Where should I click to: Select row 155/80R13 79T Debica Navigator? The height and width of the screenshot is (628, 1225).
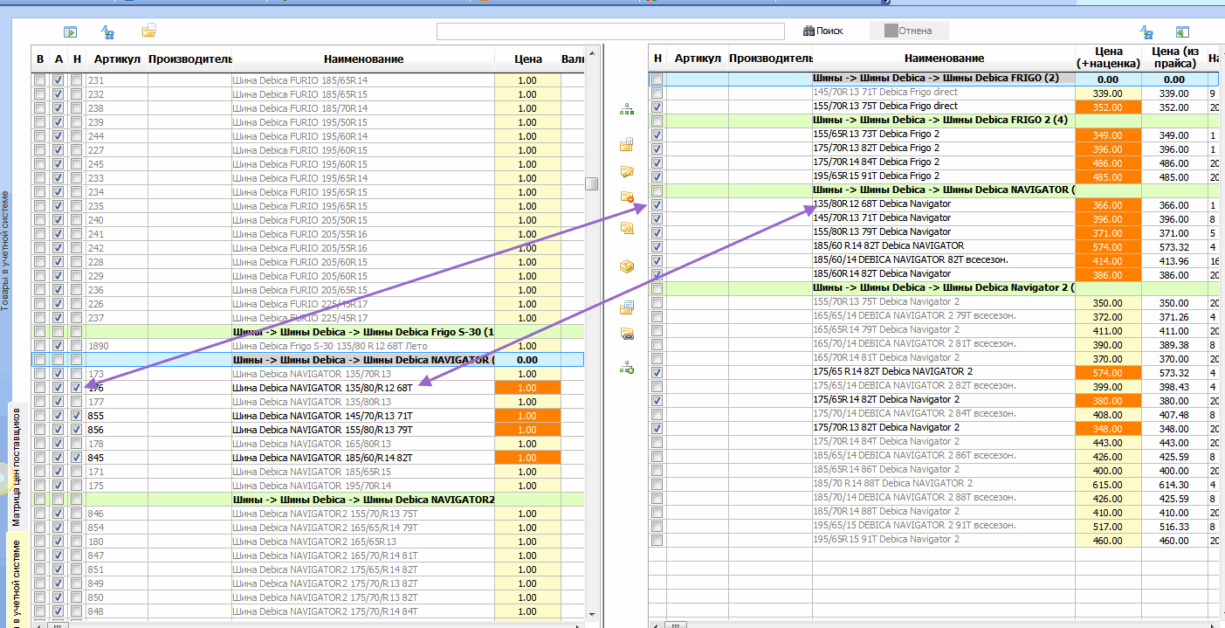(x=933, y=232)
